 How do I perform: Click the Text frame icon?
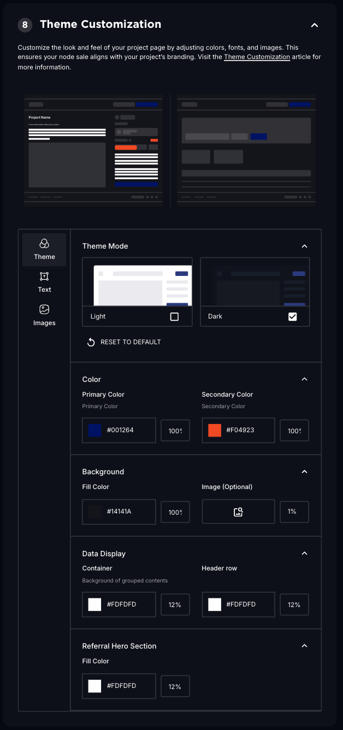pos(44,276)
